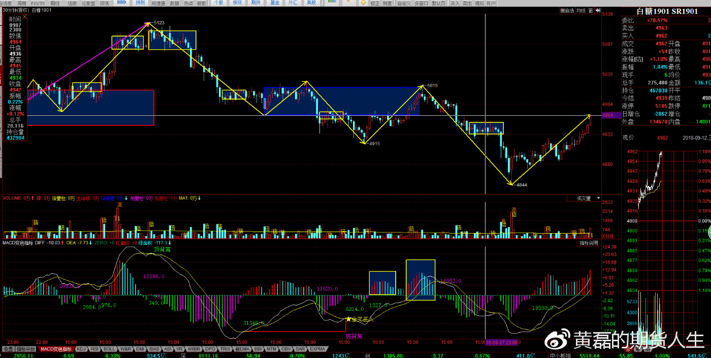
Task: Click the 白糖1901 SR1901 contract title
Action: tap(667, 11)
